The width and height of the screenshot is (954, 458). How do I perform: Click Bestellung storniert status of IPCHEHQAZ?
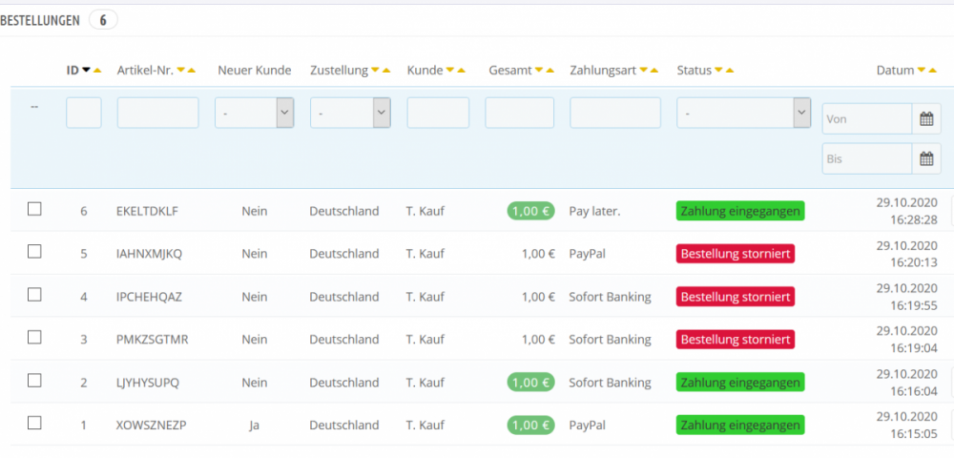[x=736, y=297]
